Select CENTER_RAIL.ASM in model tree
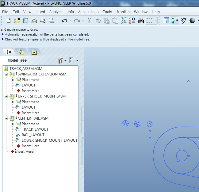Image resolution: width=199 pixels, height=192 pixels. (33, 118)
